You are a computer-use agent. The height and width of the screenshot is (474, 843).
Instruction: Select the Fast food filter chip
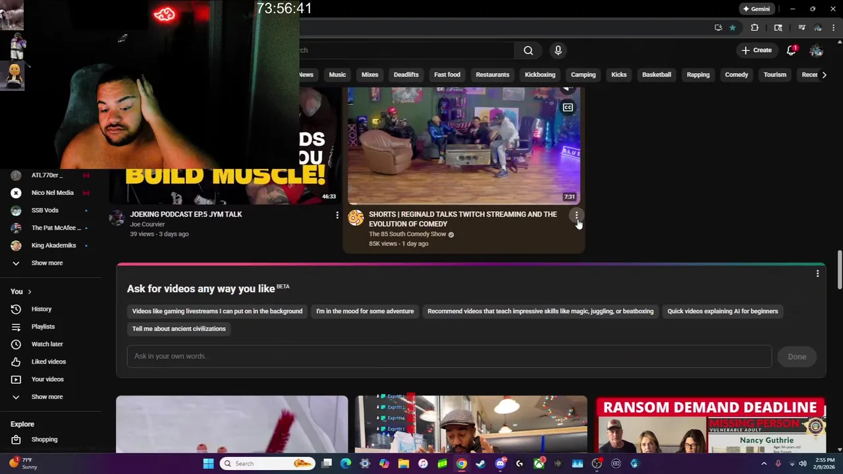447,75
